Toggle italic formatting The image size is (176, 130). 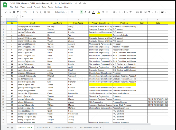[x=85, y=12]
